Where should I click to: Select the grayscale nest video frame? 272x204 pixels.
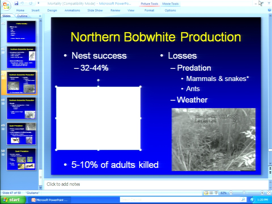pyautogui.click(x=214, y=139)
